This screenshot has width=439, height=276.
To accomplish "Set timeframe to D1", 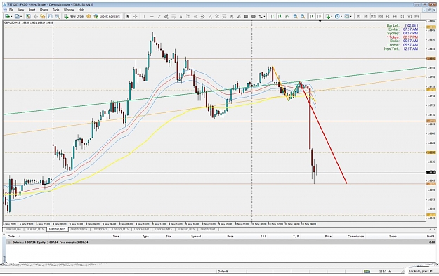I will click(x=402, y=17).
